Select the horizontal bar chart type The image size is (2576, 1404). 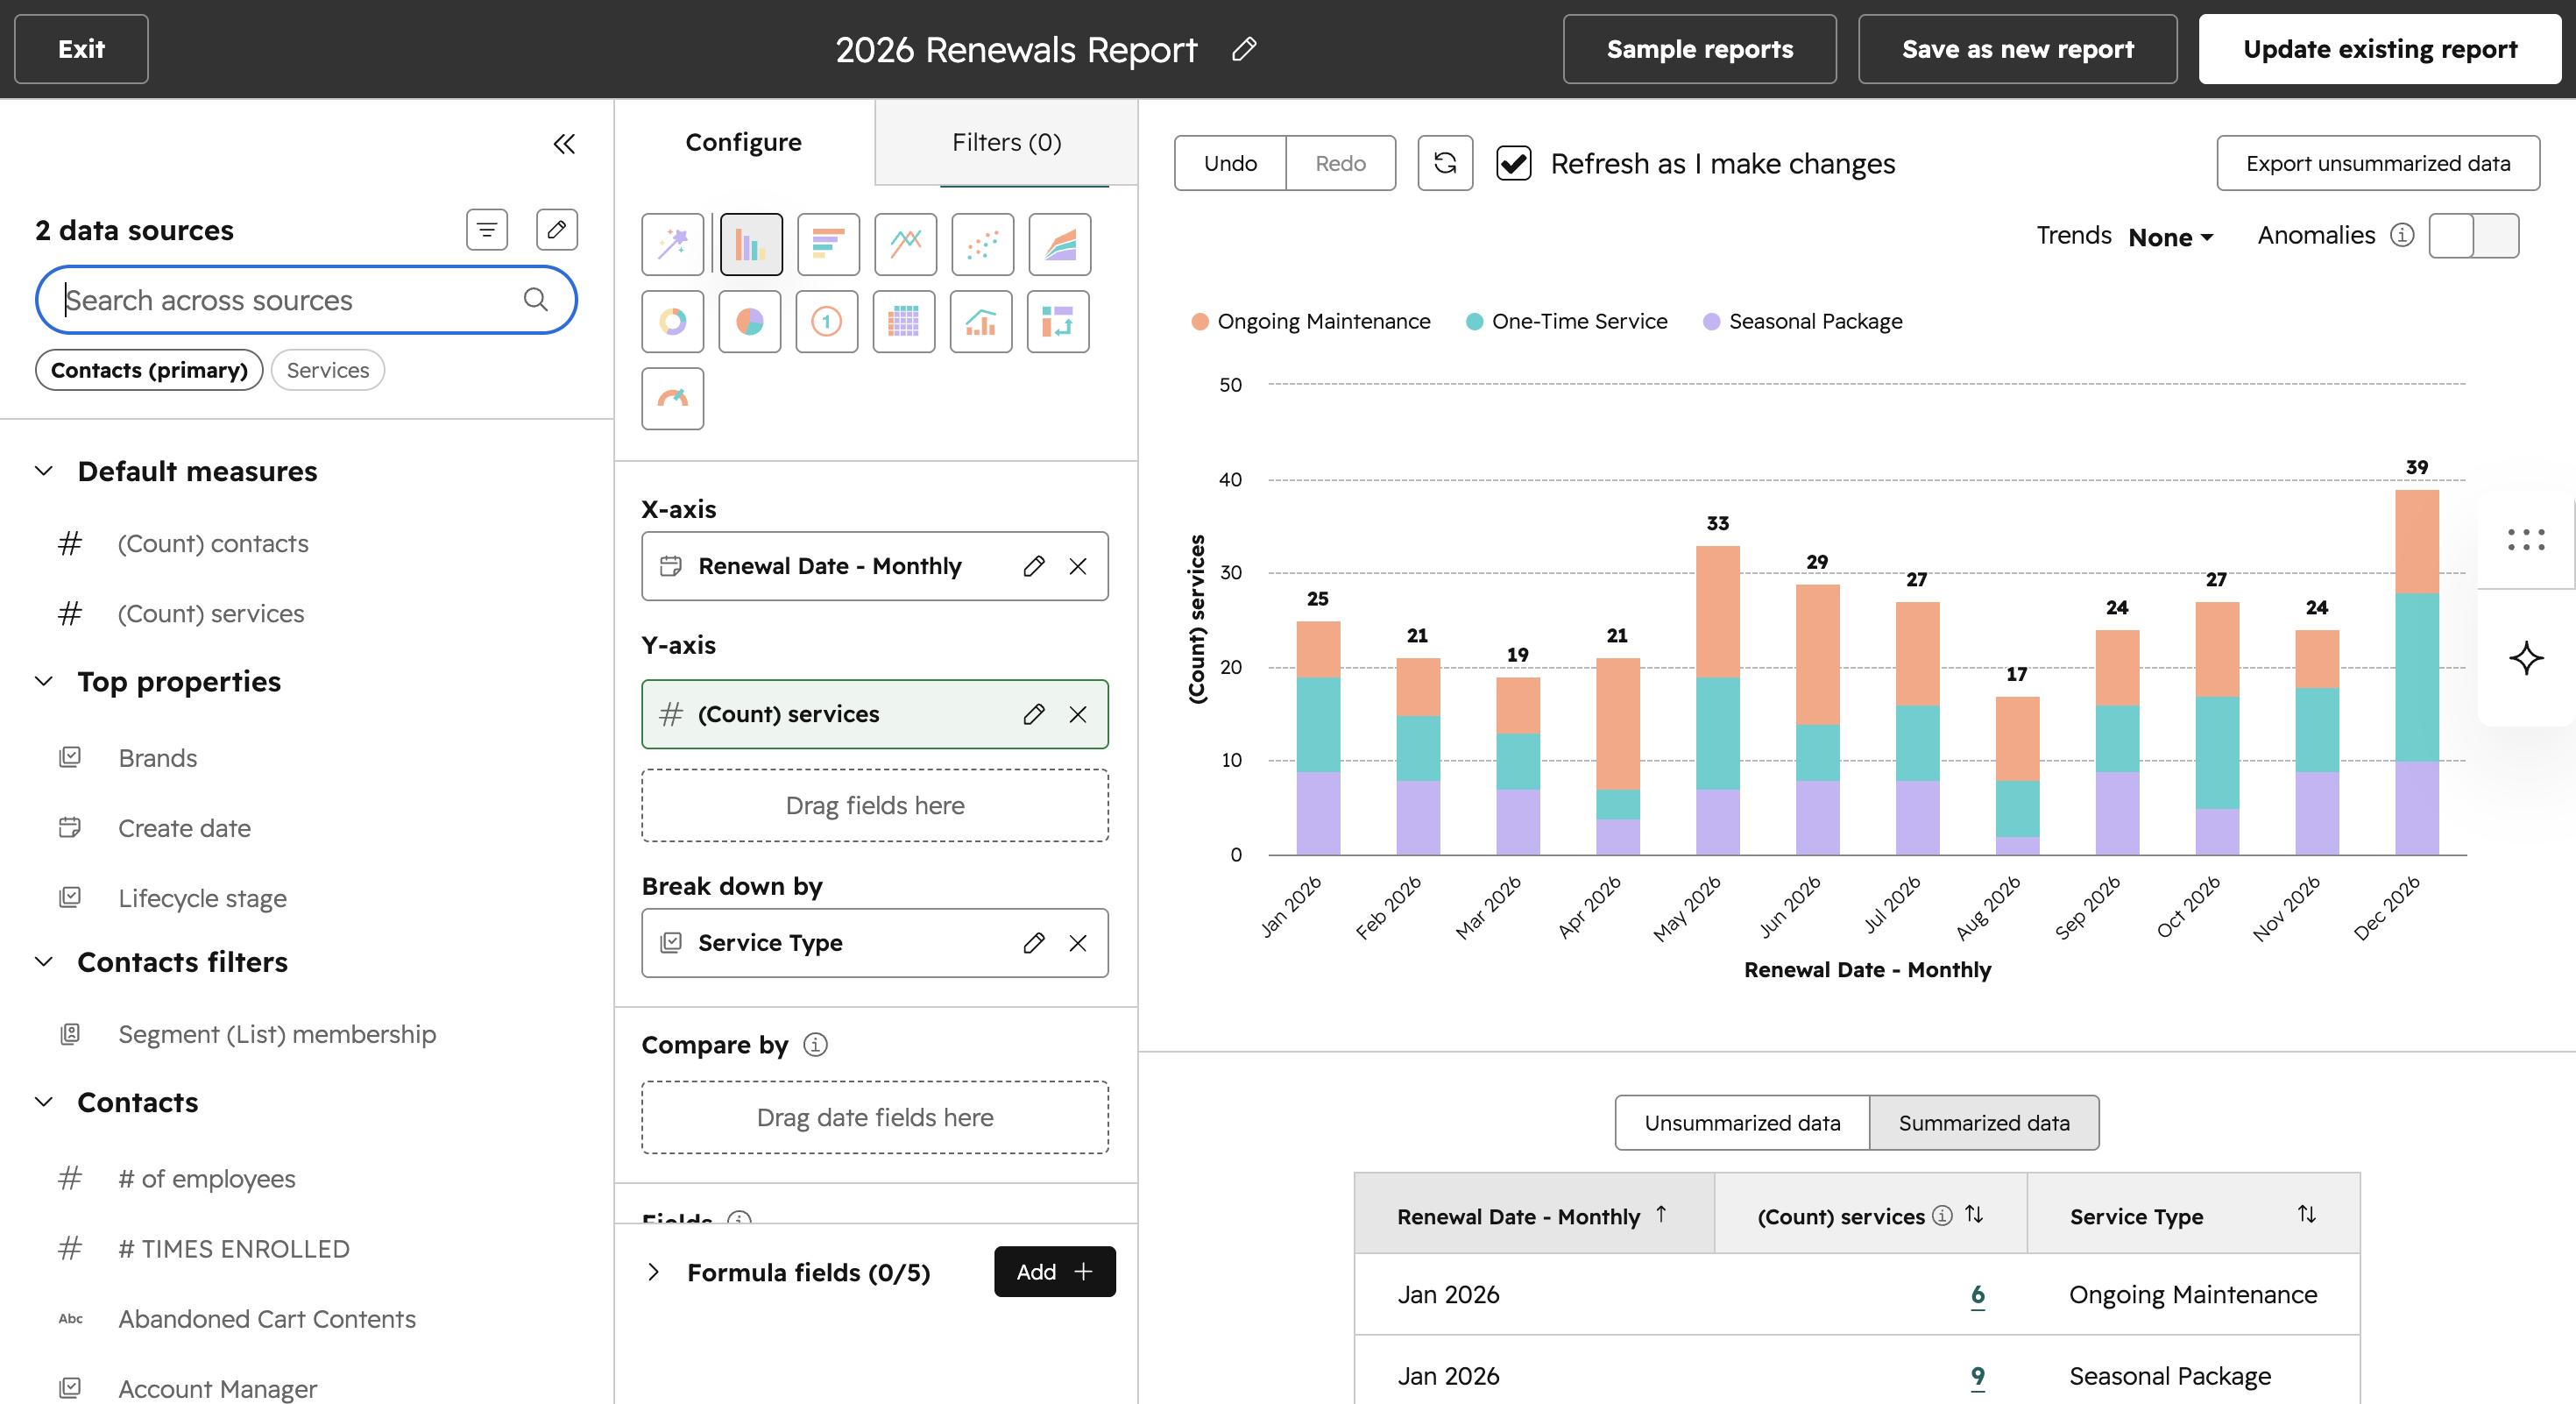tap(828, 244)
